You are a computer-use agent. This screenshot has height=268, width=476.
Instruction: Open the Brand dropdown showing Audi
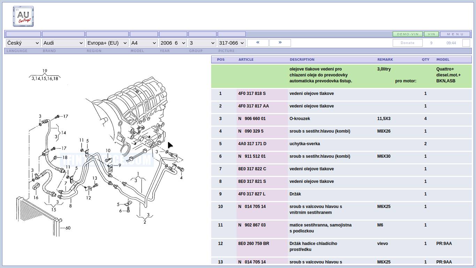click(x=63, y=43)
